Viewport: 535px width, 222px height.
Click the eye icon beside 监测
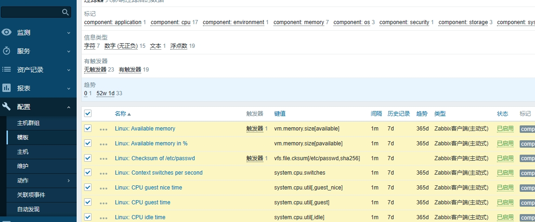(x=7, y=33)
